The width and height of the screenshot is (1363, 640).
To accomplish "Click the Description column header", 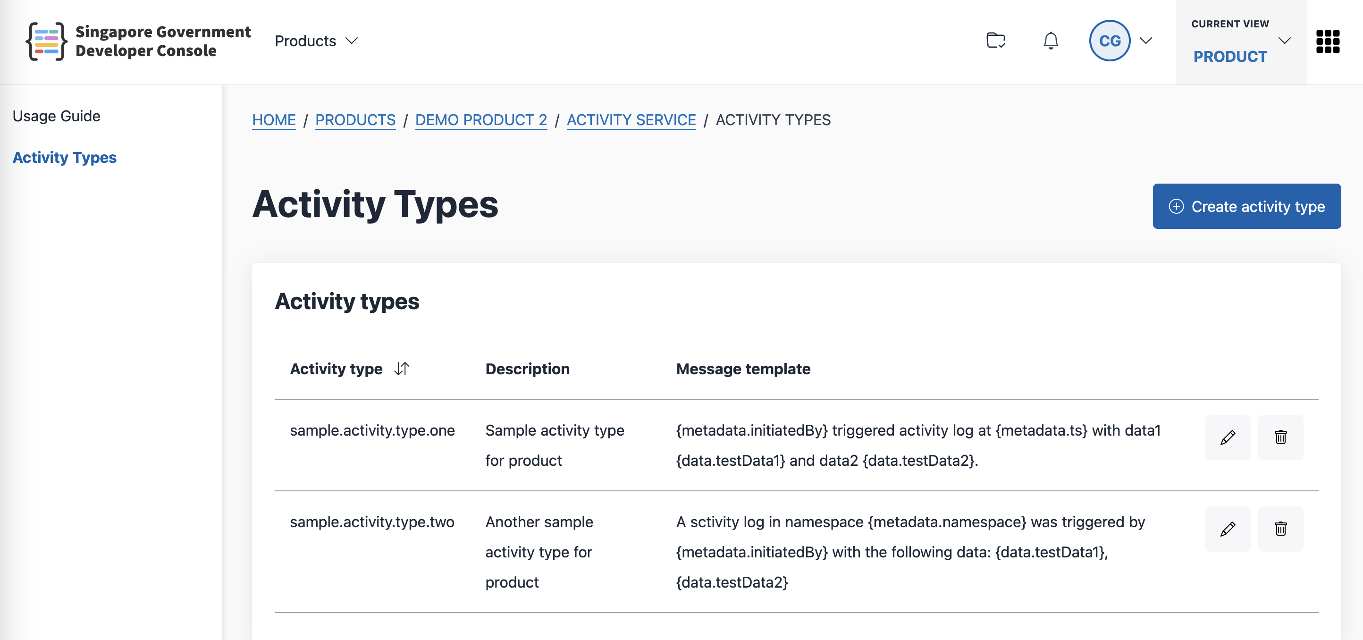I will [x=528, y=369].
